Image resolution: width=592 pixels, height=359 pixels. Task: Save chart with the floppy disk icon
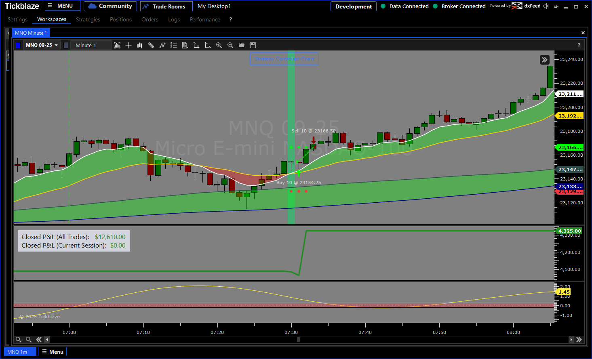tap(253, 45)
